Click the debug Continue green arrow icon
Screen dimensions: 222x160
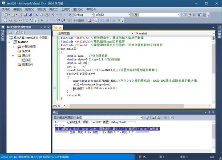[x=42, y=20]
